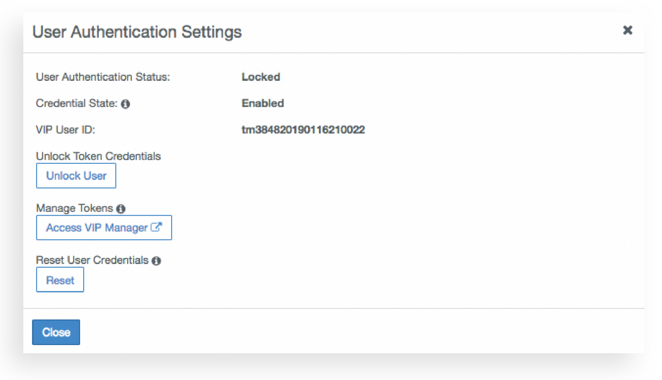662x380 pixels.
Task: Select the VIP User ID value tm384820190116210022
Action: coord(303,129)
